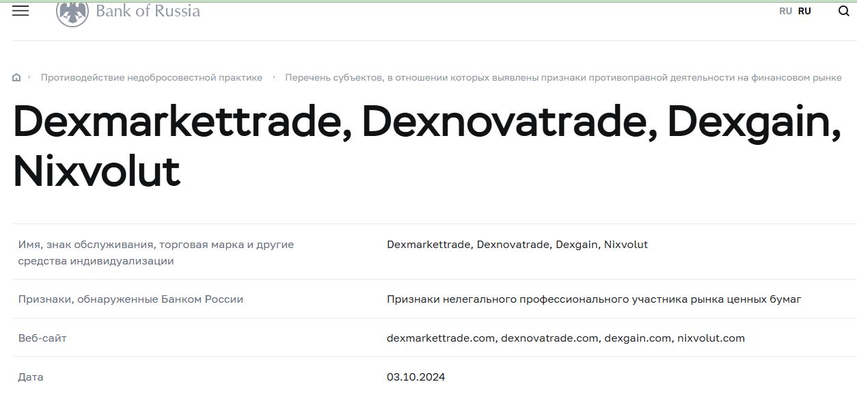Open the hamburger navigation menu
Image resolution: width=857 pixels, height=395 pixels.
click(21, 11)
